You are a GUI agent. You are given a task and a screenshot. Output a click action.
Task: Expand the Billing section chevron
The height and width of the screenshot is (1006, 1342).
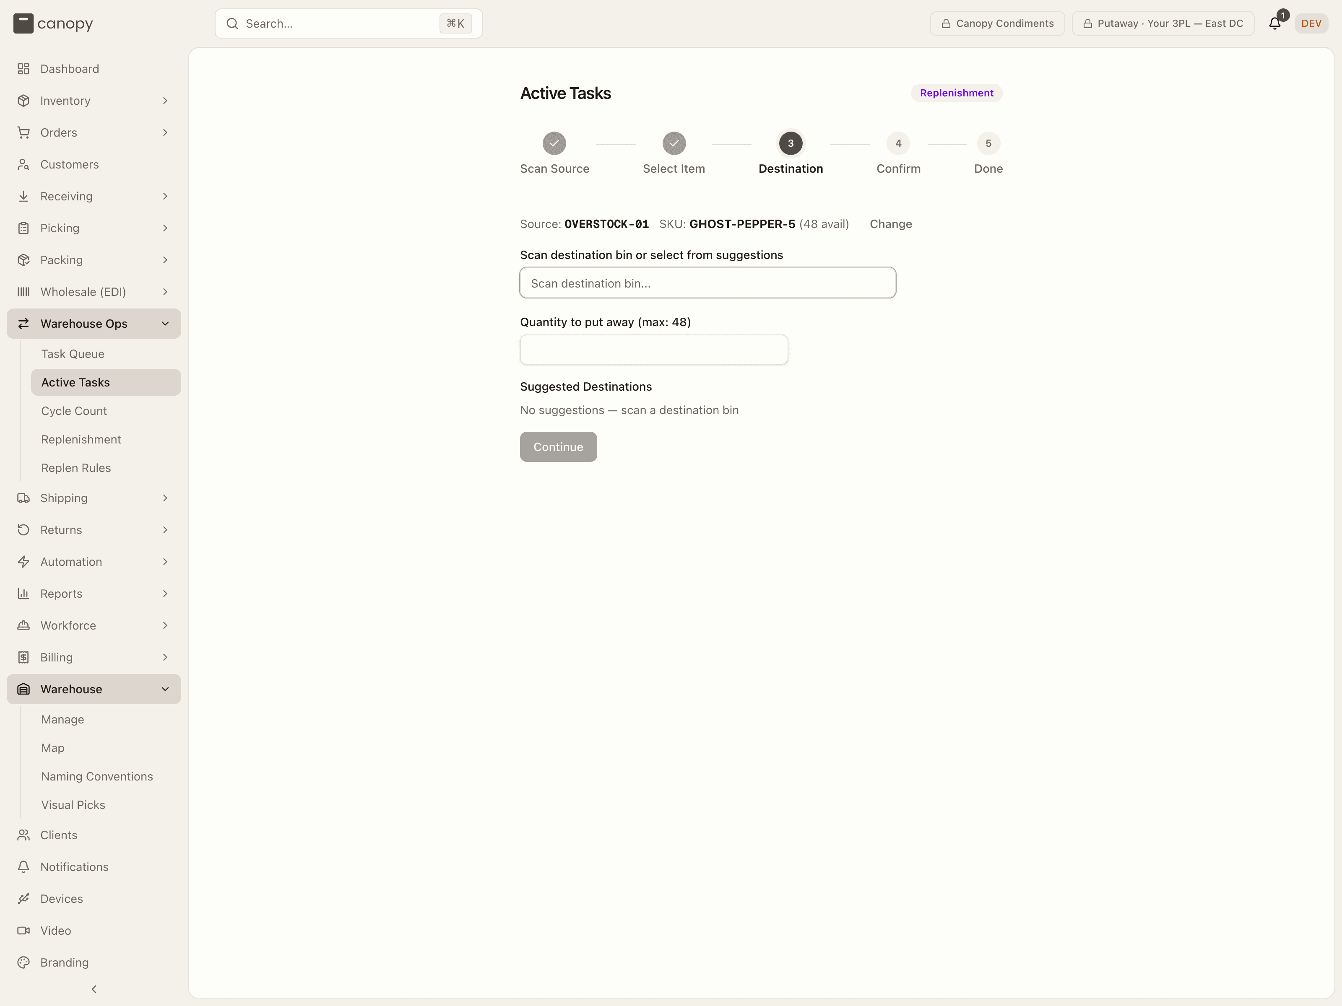[165, 657]
